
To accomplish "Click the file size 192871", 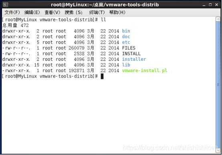I will [77, 70].
